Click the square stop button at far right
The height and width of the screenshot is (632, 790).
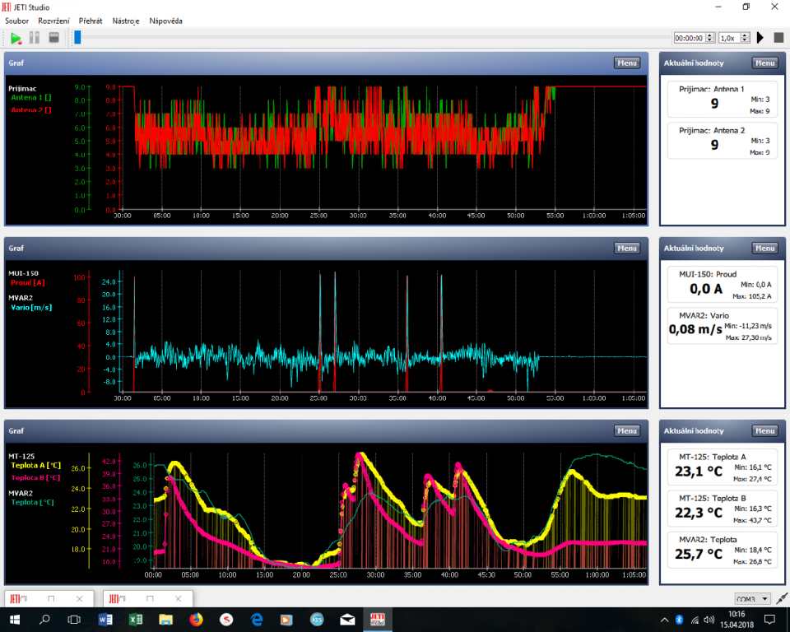click(x=778, y=38)
